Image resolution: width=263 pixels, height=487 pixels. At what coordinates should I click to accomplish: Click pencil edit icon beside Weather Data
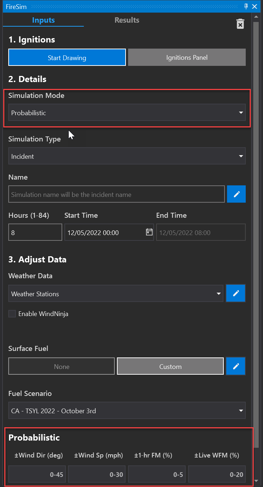click(236, 293)
